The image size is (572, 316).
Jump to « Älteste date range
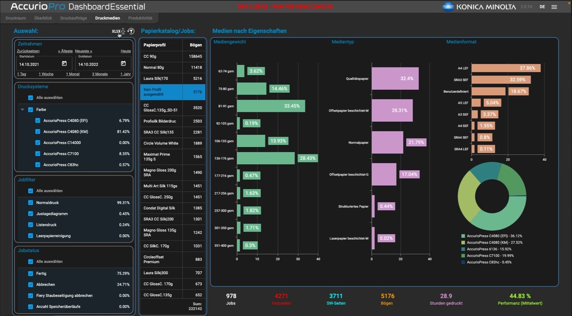click(x=65, y=51)
